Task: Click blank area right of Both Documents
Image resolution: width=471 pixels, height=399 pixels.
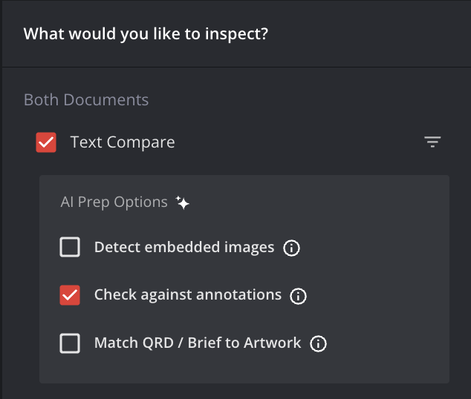Action: (297, 99)
